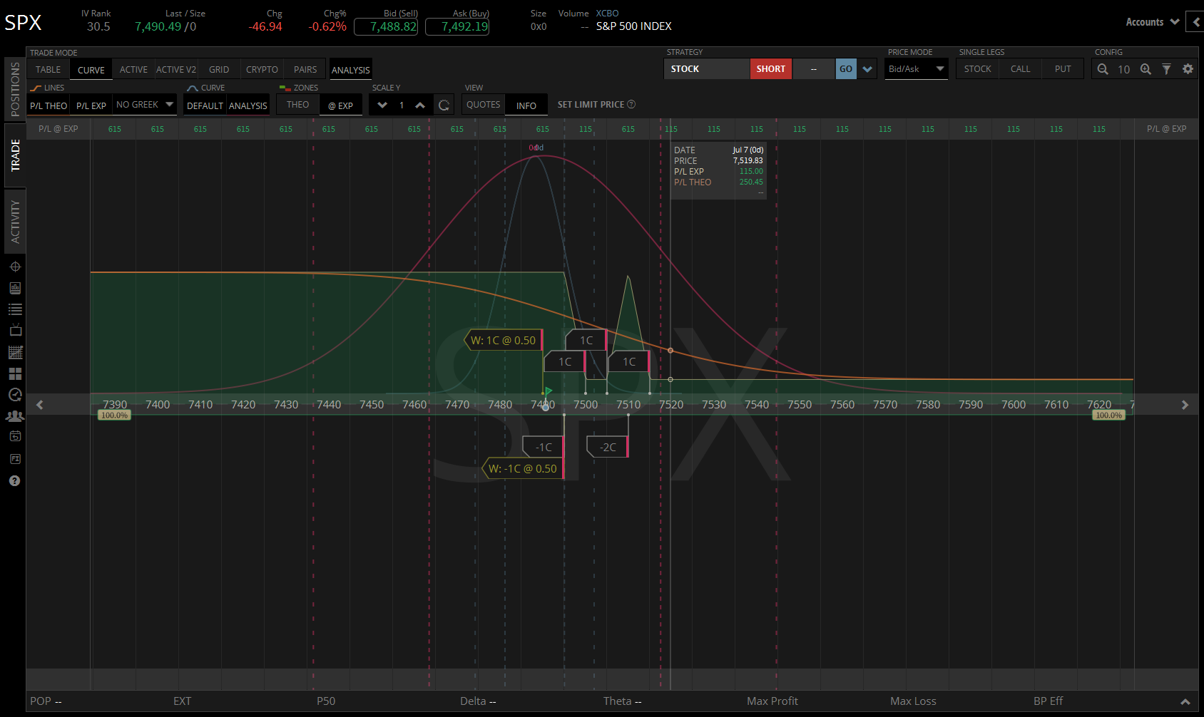Viewport: 1204px width, 717px height.
Task: Toggle the THEO zones option
Action: 298,105
